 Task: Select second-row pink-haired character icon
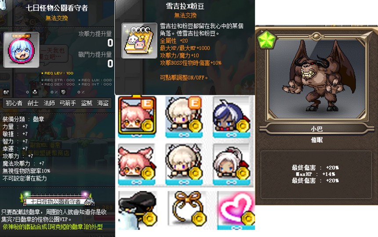136,165
